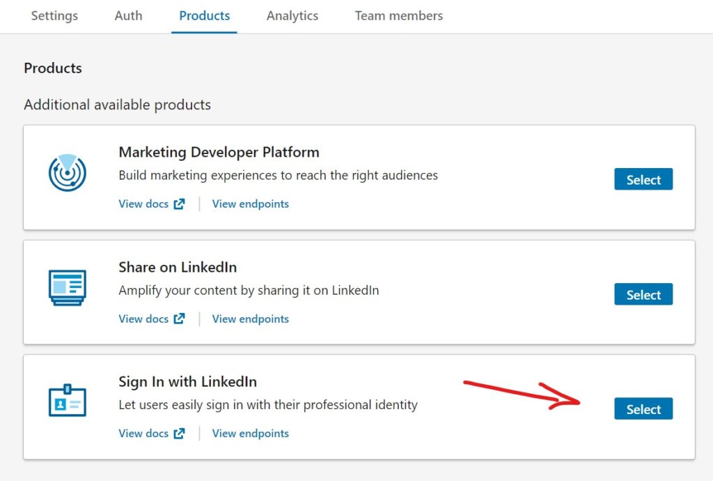
Task: Select the Marketing Developer Platform product
Action: [x=643, y=179]
